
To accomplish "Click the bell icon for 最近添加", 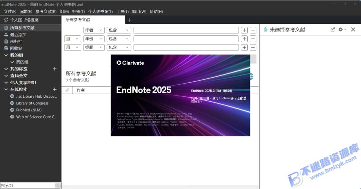I will click(6, 34).
